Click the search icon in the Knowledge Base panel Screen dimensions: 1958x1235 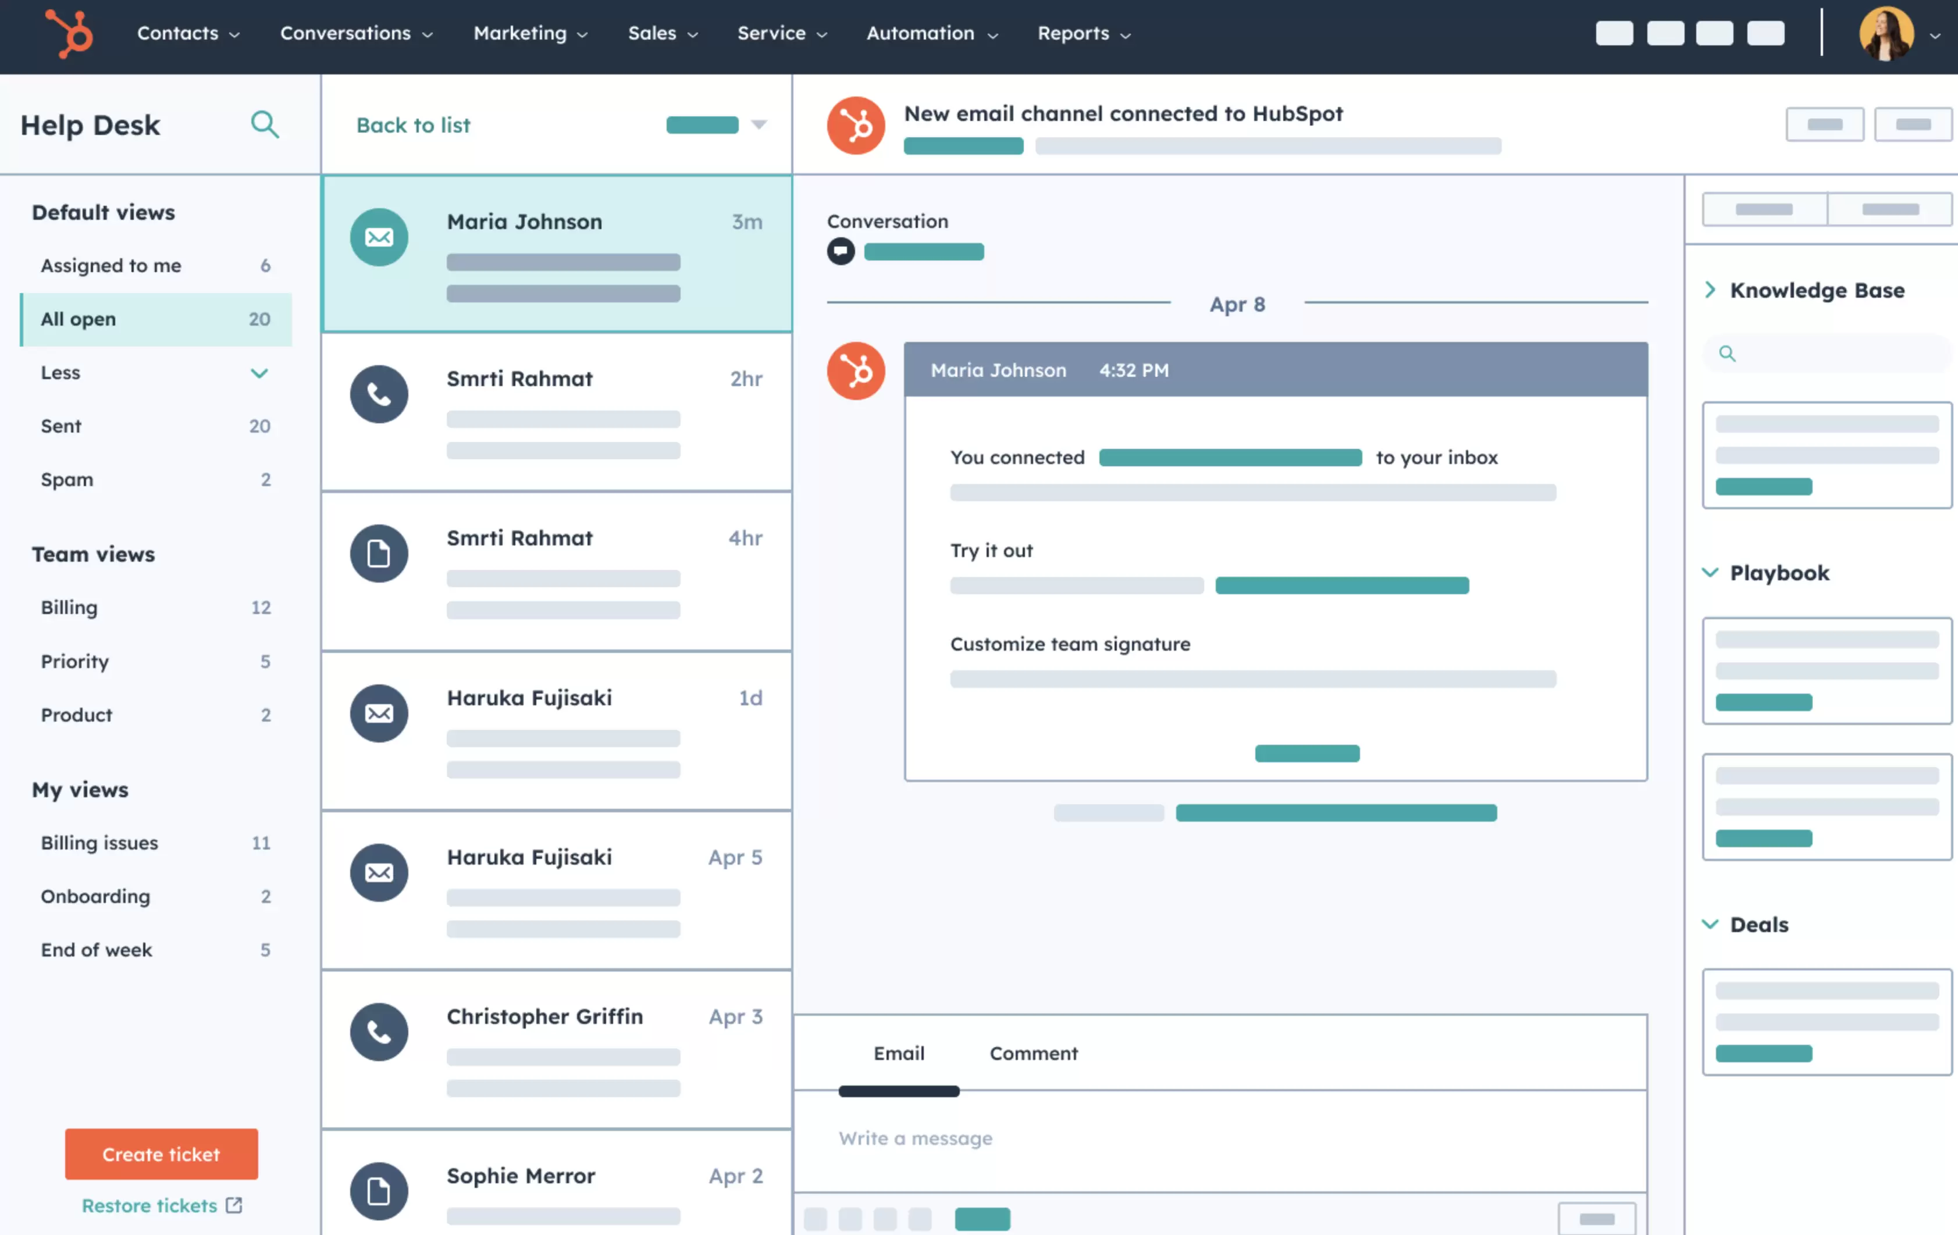(x=1727, y=353)
